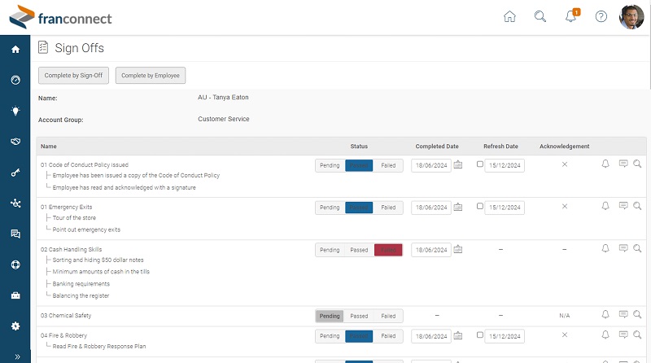Click bell icon for Chemical Safety row
This screenshot has width=651, height=363.
[605, 315]
